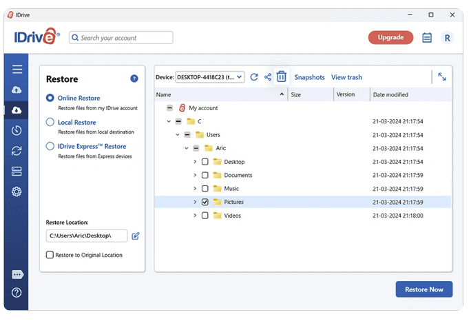This screenshot has width=471, height=321.
Task: Open the Server backup icon in sidebar
Action: 17,171
